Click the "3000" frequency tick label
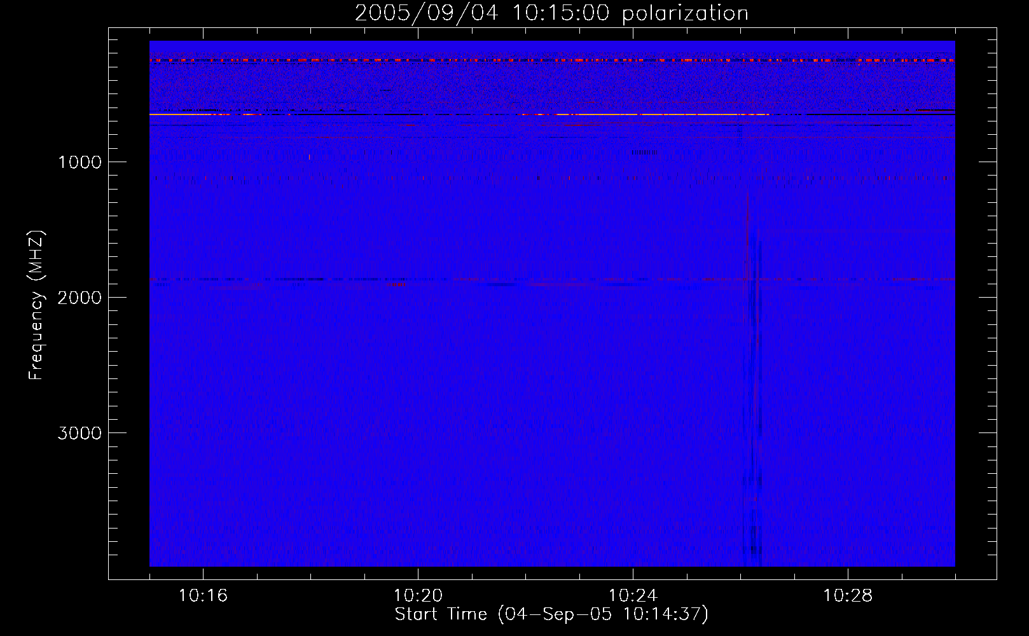The width and height of the screenshot is (1029, 636). 80,433
